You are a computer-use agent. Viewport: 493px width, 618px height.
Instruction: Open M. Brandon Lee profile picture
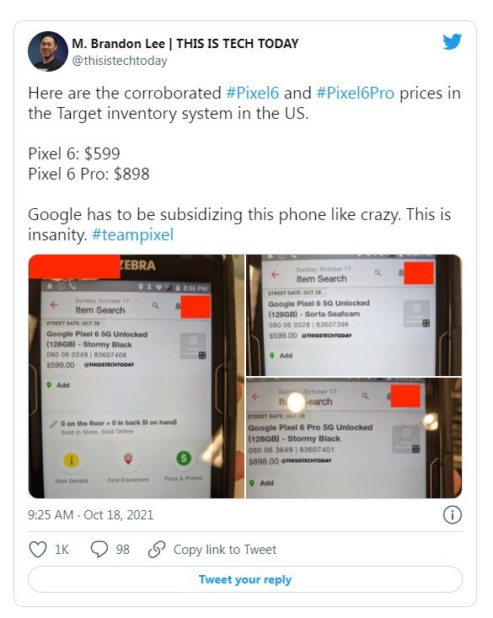[48, 51]
